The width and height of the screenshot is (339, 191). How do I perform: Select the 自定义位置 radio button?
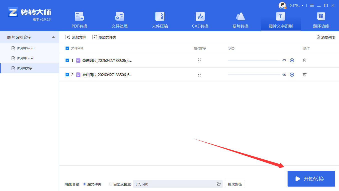(111, 184)
